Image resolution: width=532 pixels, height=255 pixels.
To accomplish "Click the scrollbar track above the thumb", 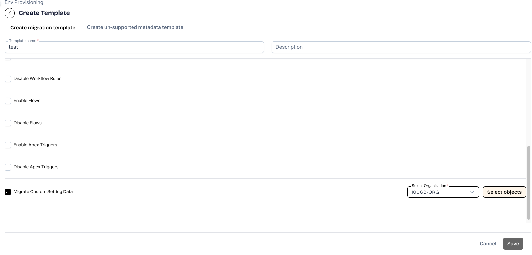I will [528, 100].
